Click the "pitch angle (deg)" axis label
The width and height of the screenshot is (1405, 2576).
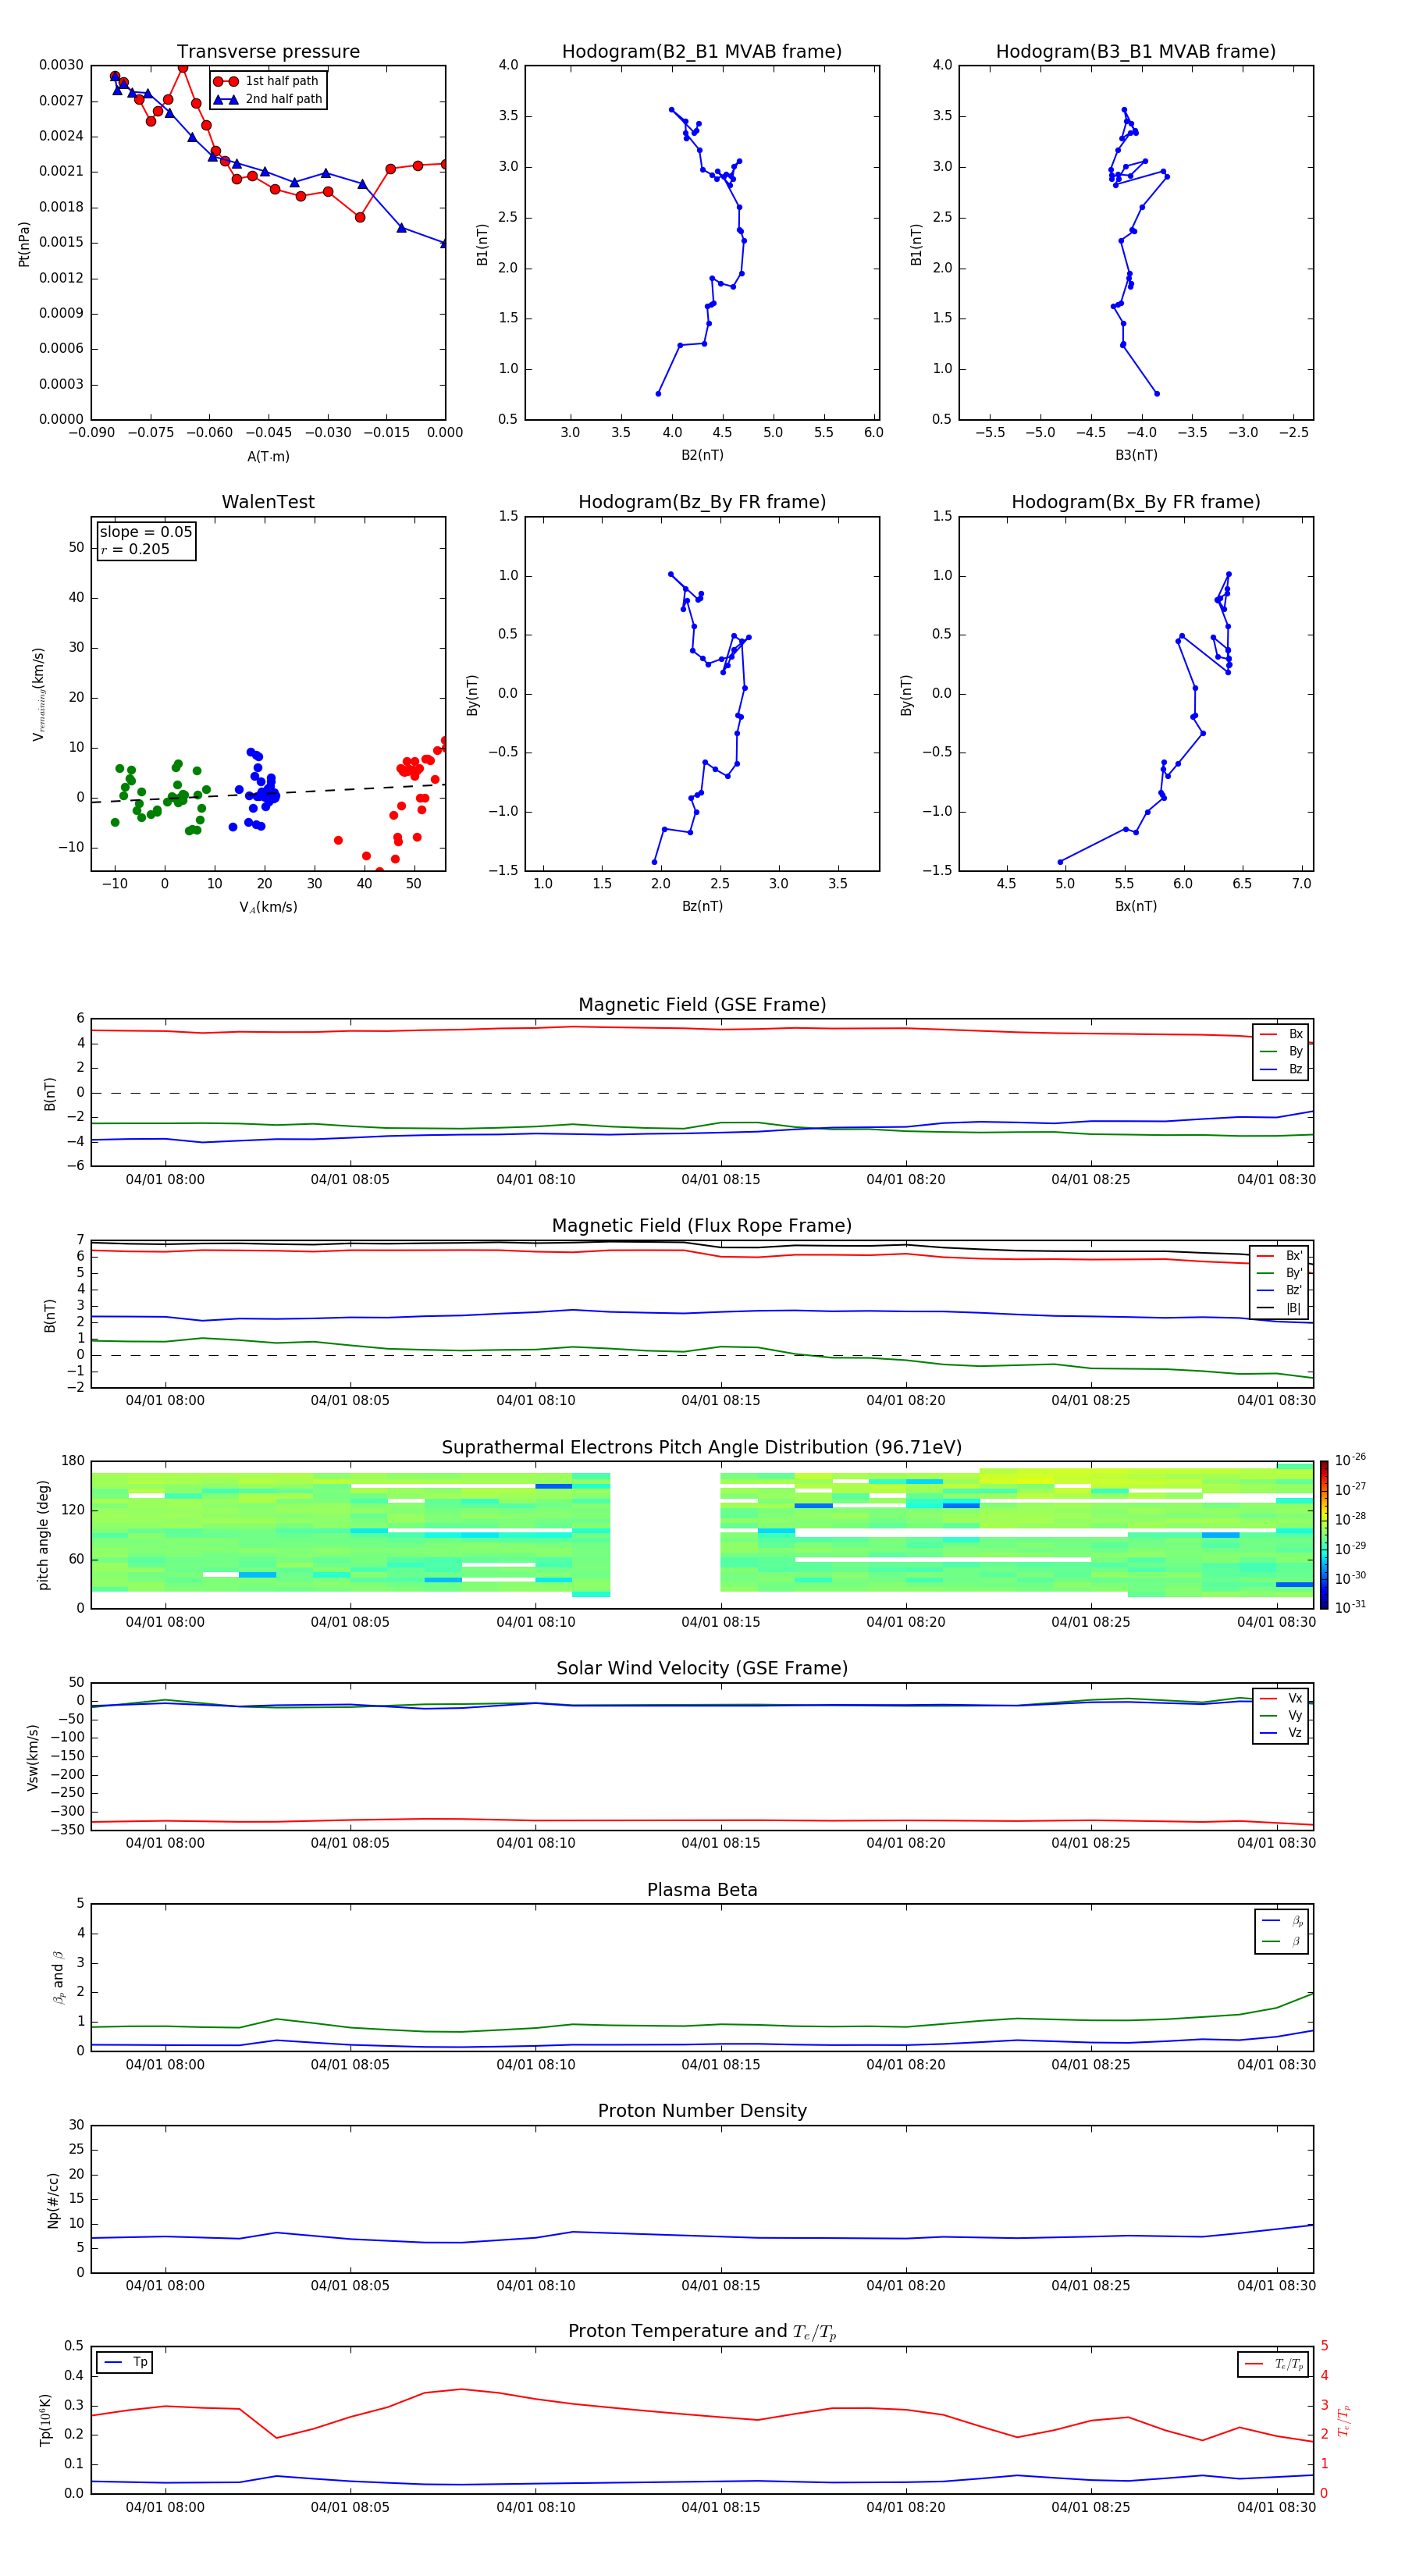pos(43,1535)
